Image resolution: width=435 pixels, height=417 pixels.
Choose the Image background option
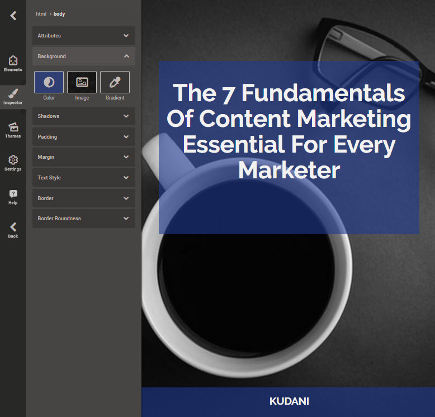[82, 82]
